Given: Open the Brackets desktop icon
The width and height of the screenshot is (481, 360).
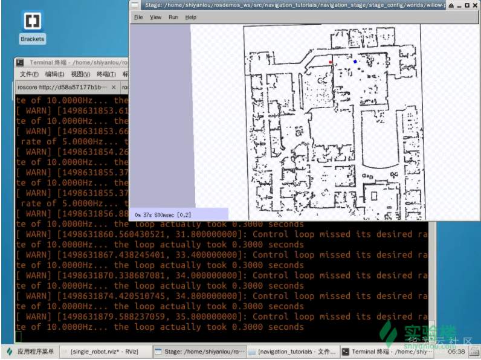Looking at the screenshot, I should 32,27.
